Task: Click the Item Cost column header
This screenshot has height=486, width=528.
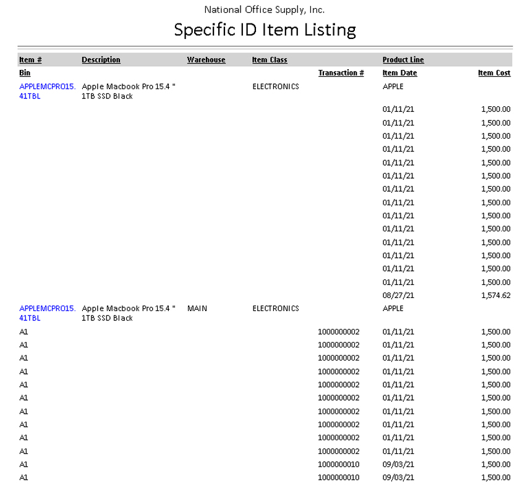Action: [x=494, y=73]
